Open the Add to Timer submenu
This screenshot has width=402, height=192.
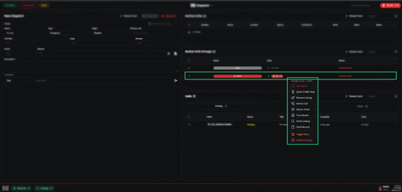303,109
